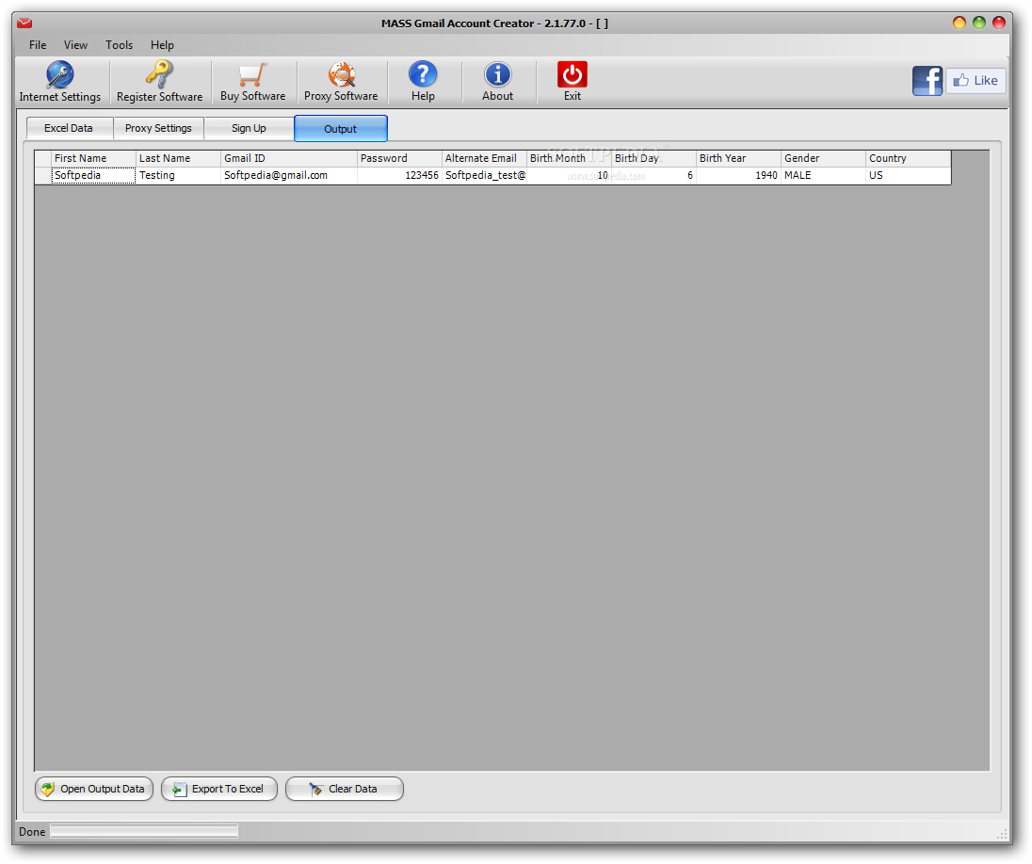
Task: Show About information icon
Action: click(x=497, y=74)
